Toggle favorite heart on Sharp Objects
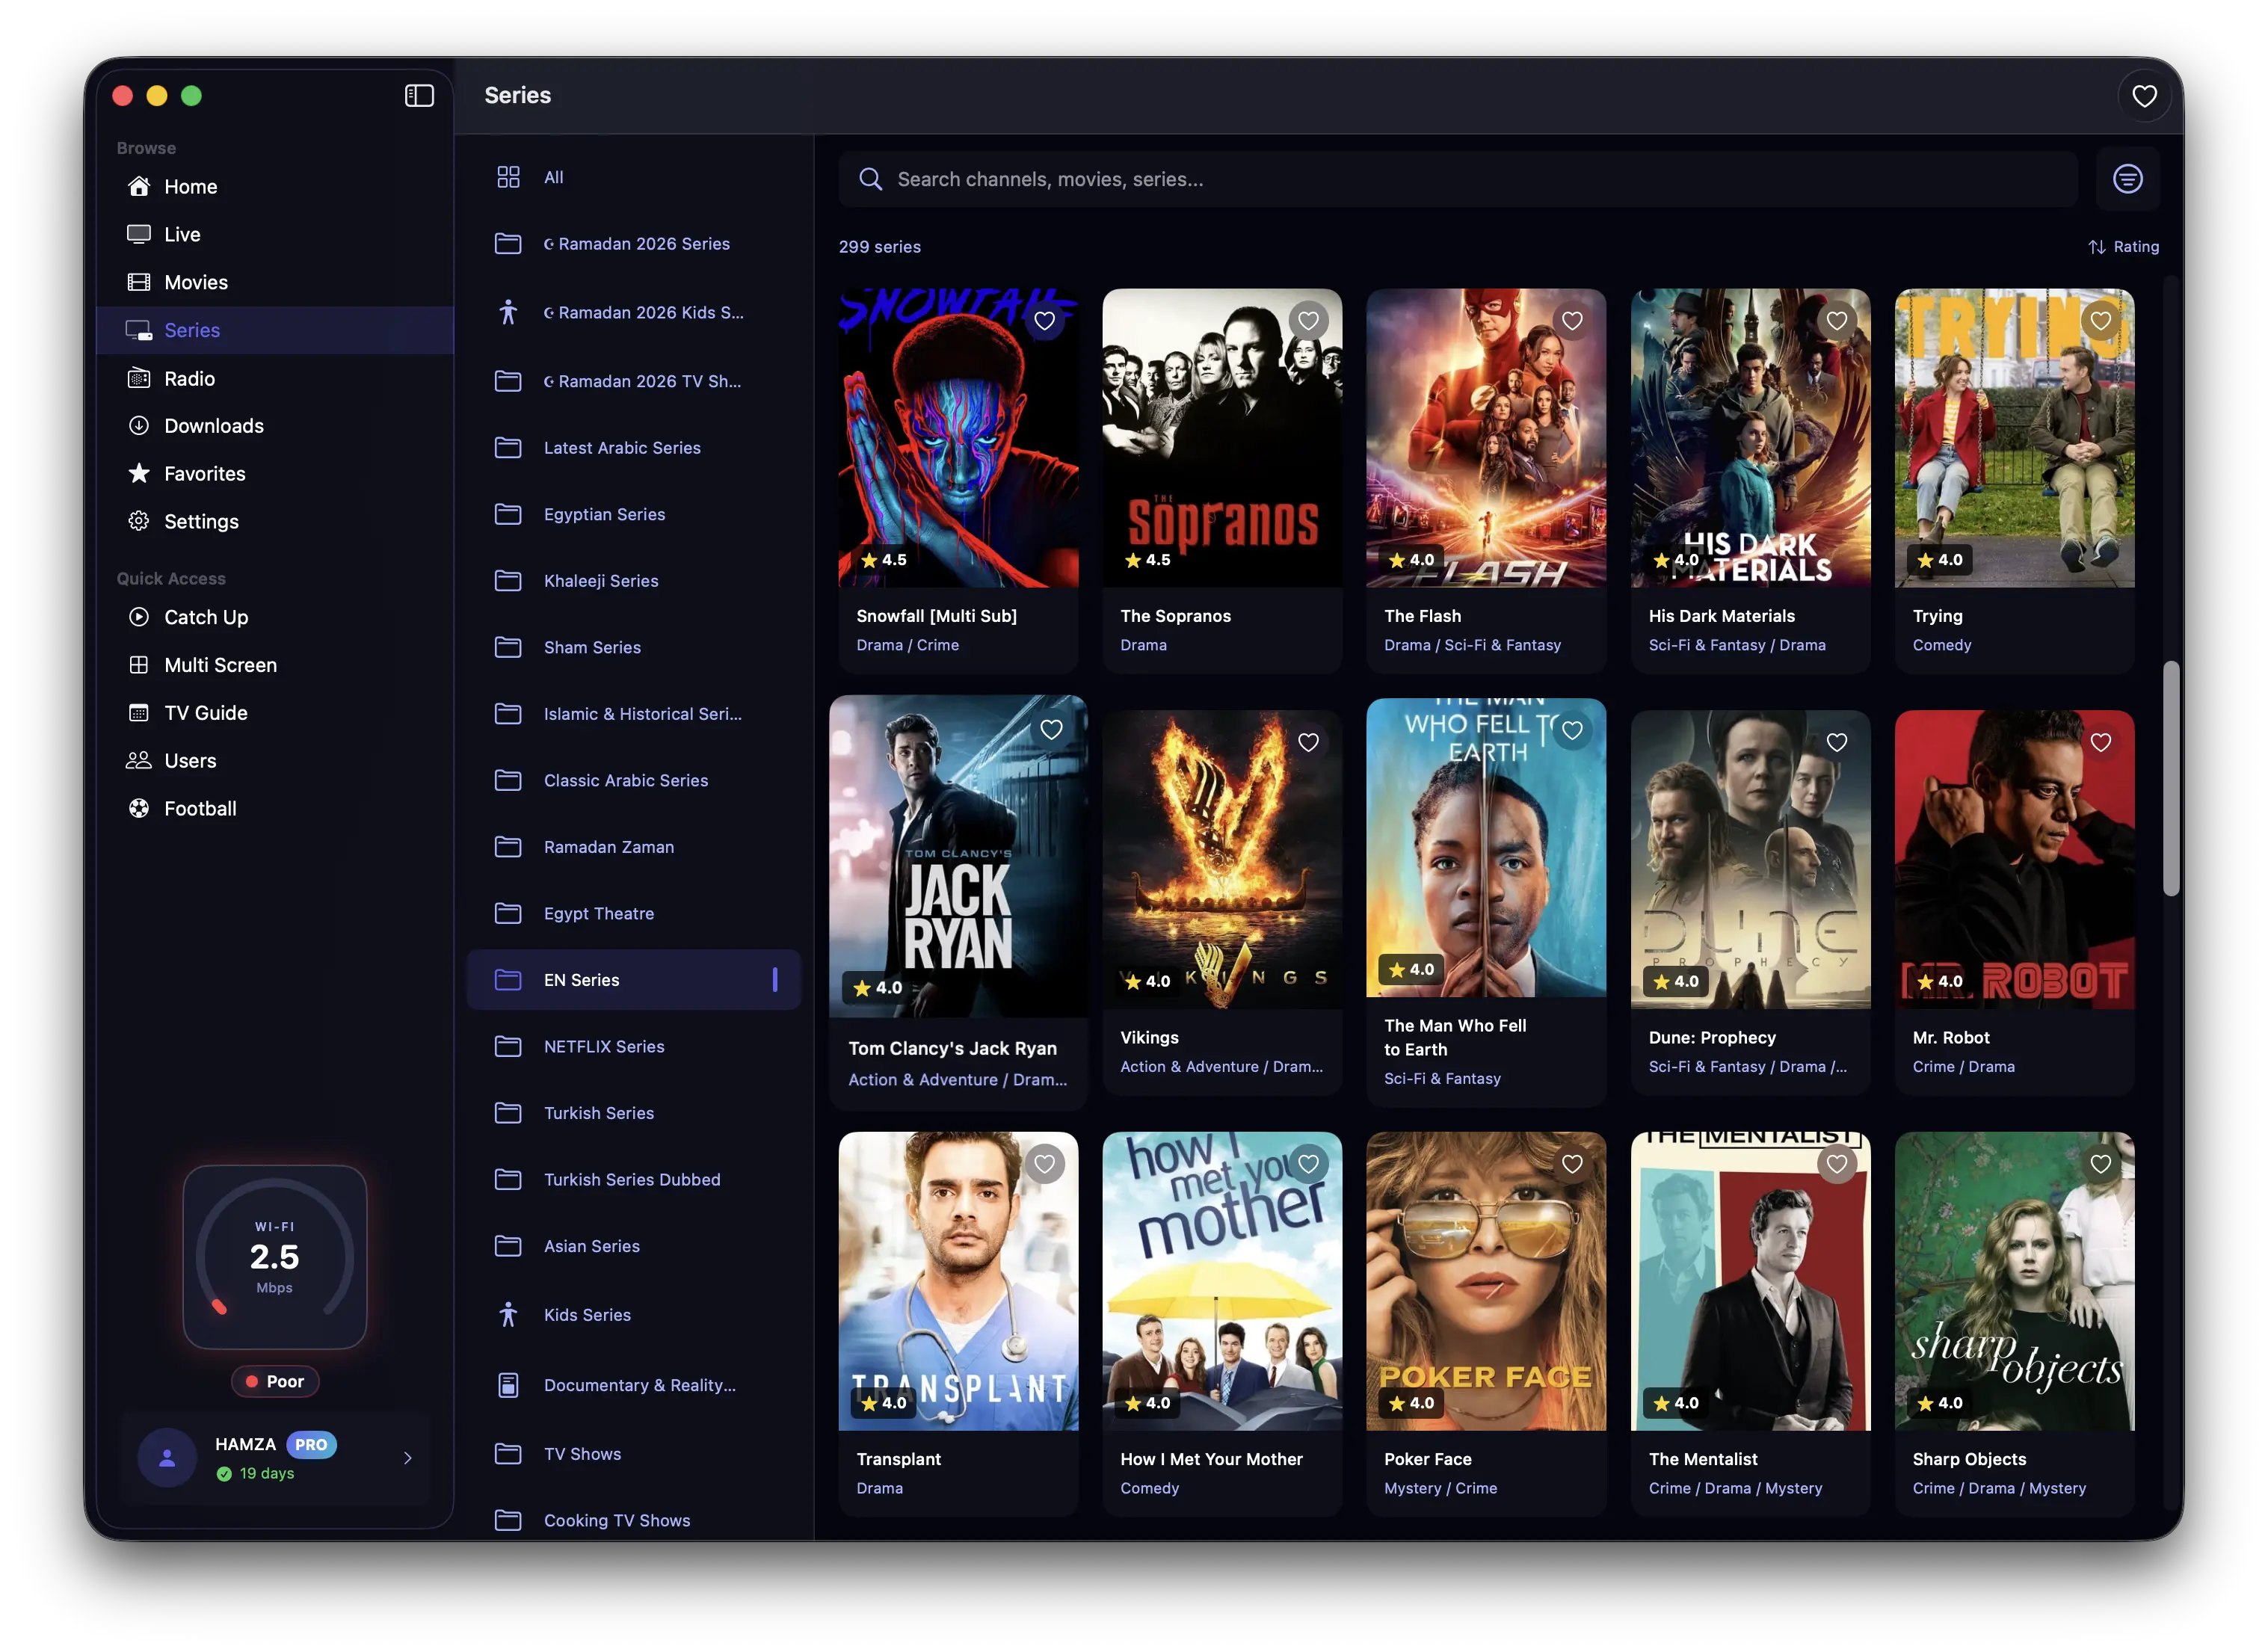 [2101, 1164]
